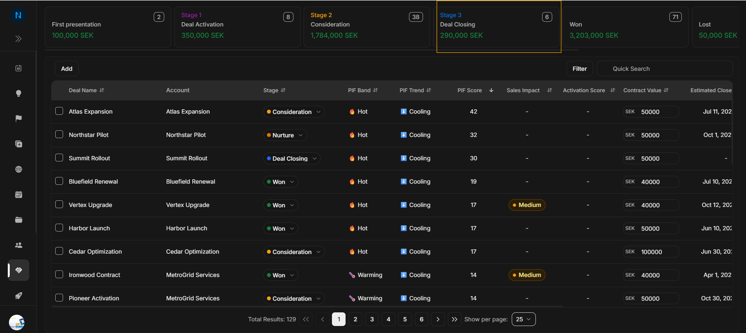Open the AI document icon in the sidebar
This screenshot has width=746, height=333.
(x=18, y=68)
